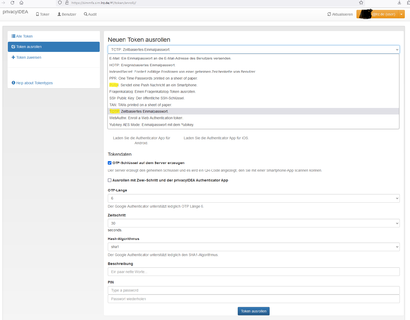Open Alle Token list in sidebar
Viewport: 410px width, 320px height.
point(54,36)
